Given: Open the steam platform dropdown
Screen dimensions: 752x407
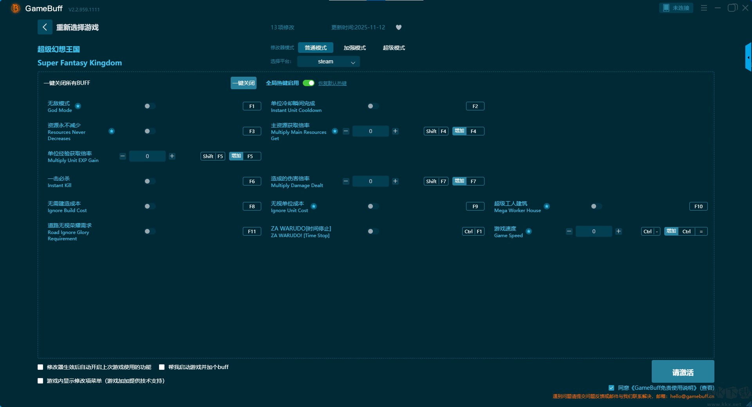Looking at the screenshot, I should point(328,61).
